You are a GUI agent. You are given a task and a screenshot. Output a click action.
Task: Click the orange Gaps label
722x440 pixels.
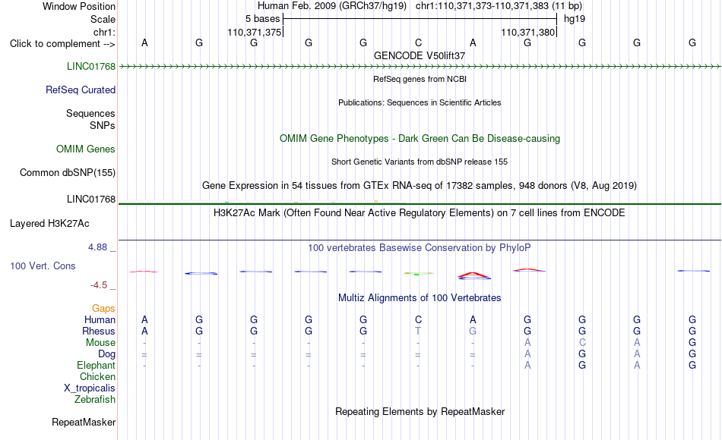(x=103, y=308)
